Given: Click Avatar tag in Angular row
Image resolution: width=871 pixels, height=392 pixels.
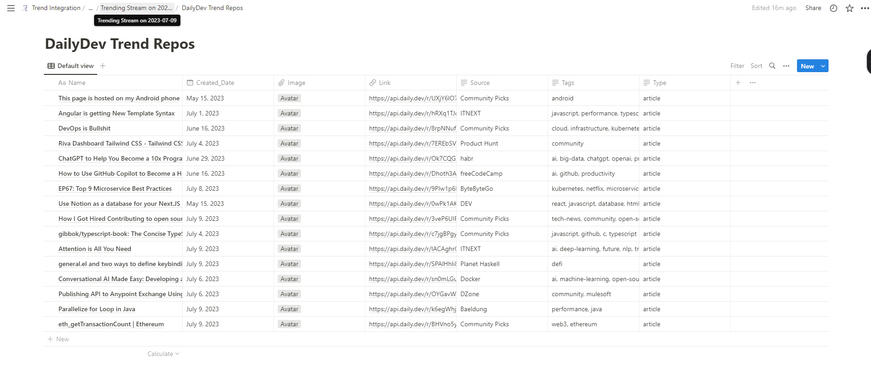Looking at the screenshot, I should pos(289,113).
